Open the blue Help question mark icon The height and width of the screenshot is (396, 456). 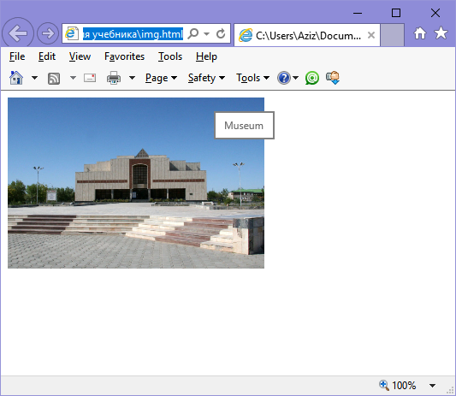(x=284, y=78)
